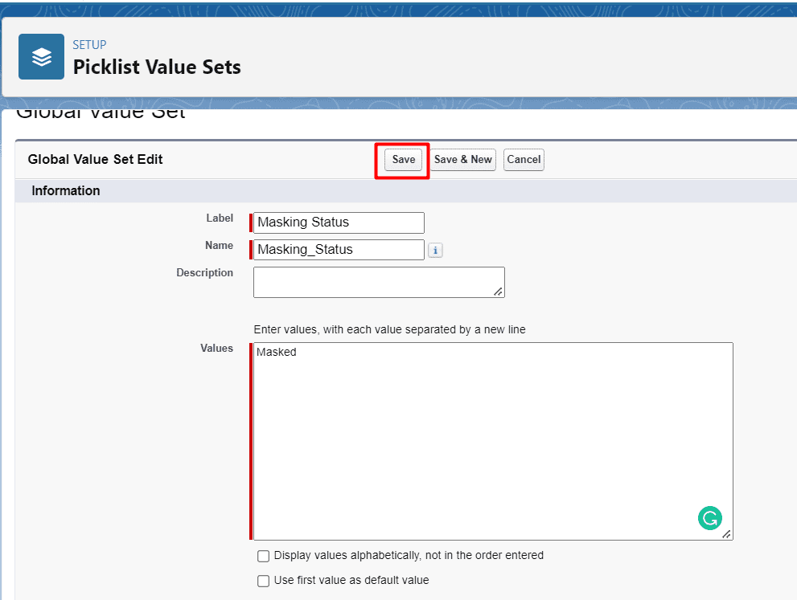Click the Save & New button
797x600 pixels.
point(462,160)
